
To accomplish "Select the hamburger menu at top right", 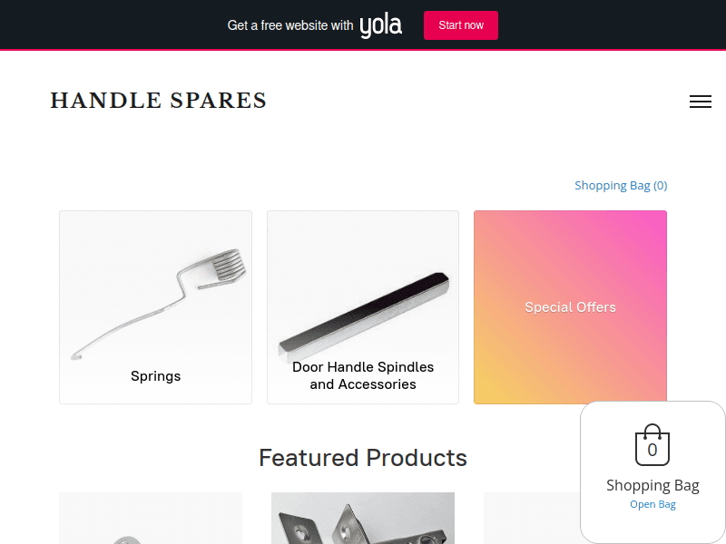I will 701,102.
